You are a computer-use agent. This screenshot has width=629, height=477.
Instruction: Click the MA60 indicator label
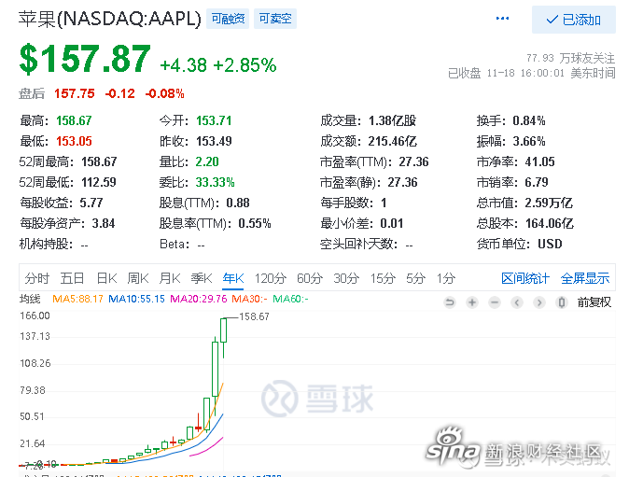(x=290, y=299)
